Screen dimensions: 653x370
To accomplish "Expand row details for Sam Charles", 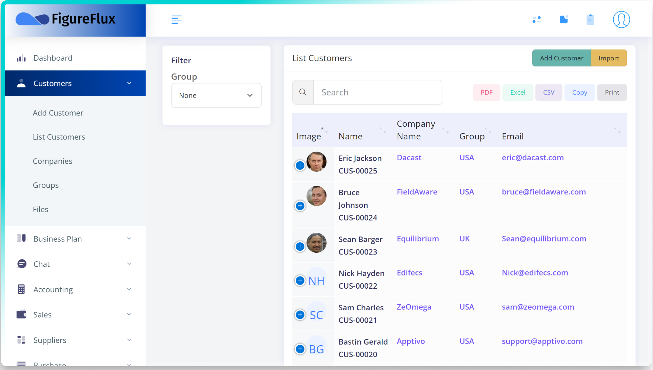I will point(300,315).
